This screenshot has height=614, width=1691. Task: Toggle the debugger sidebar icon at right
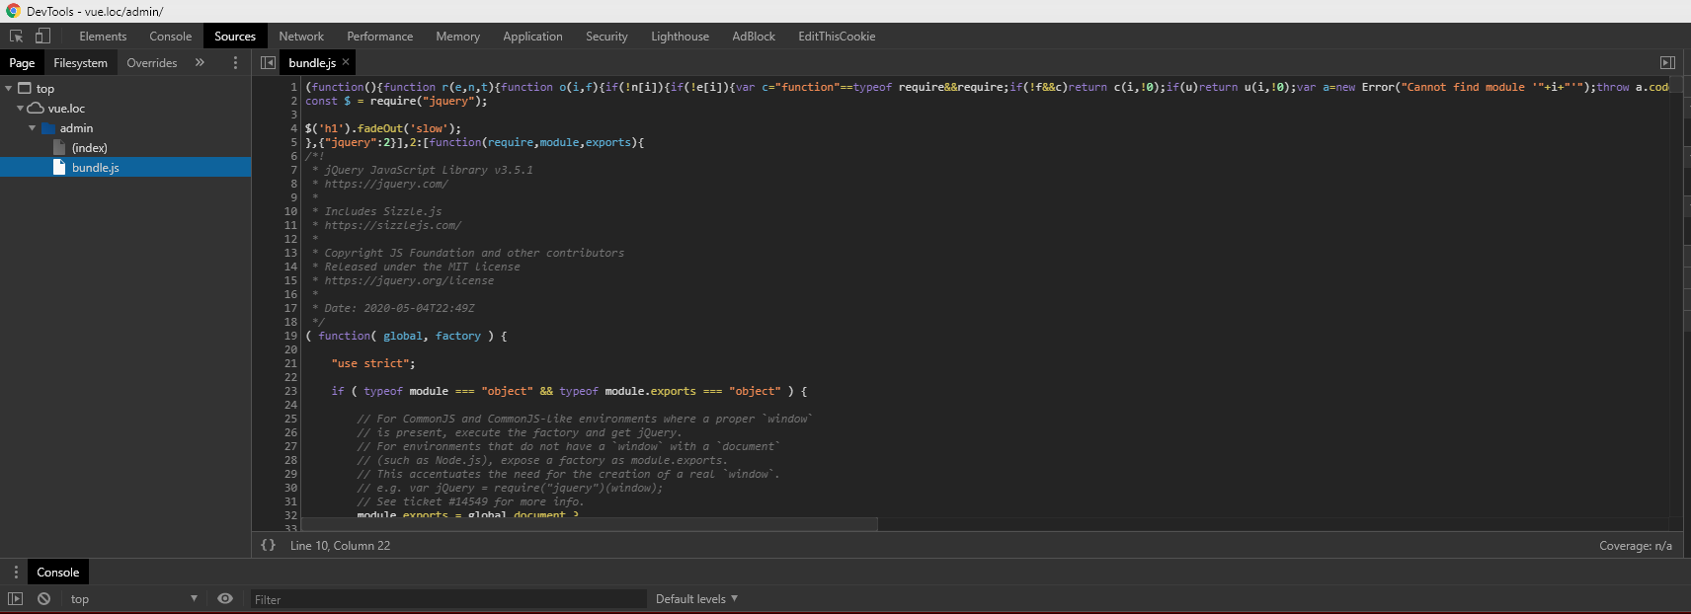point(1667,62)
